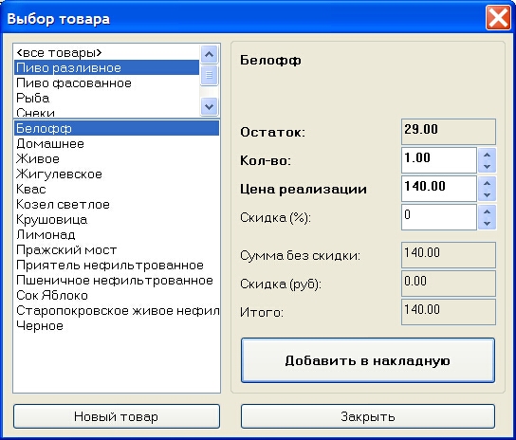Screen dimensions: 516x440
Task: Raise Цена реализации with up arrow
Action: pyautogui.click(x=487, y=183)
